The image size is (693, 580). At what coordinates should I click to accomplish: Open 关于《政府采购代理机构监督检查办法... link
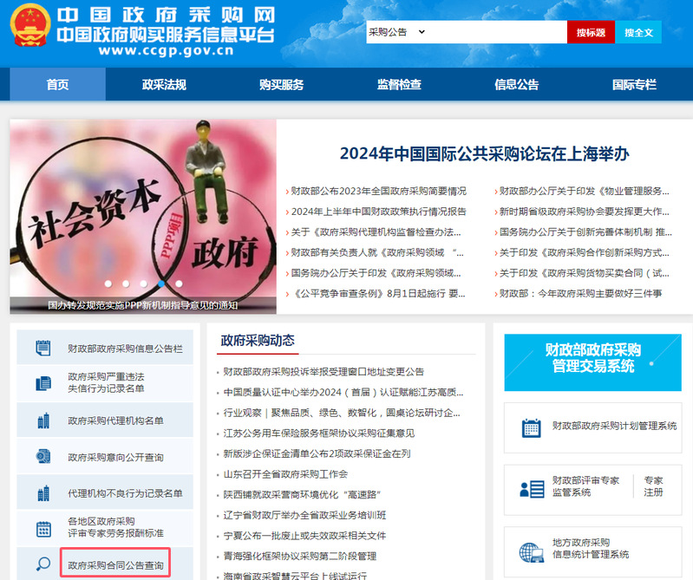pos(376,231)
